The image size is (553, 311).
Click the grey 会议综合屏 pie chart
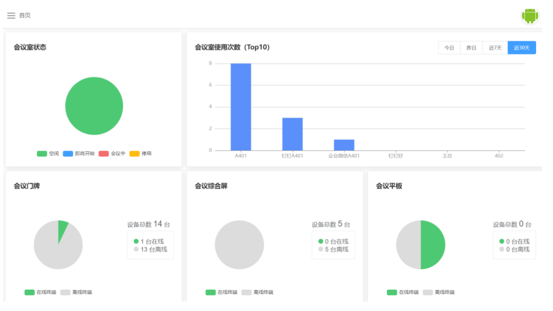[239, 245]
